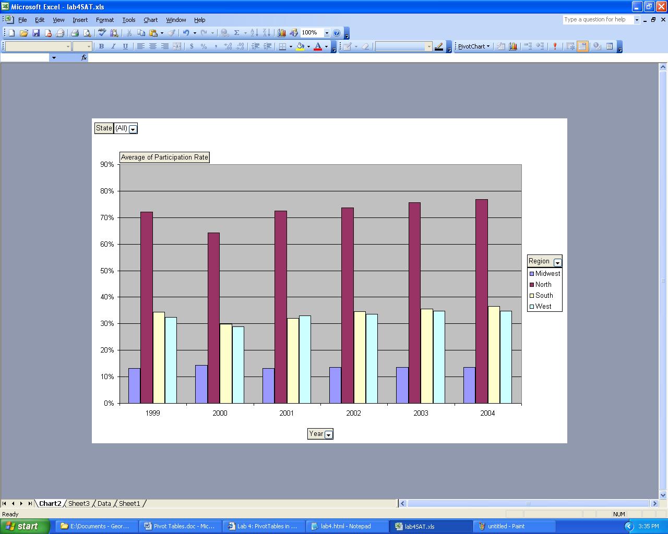Toggle bold formatting
The width and height of the screenshot is (668, 534).
[x=101, y=46]
